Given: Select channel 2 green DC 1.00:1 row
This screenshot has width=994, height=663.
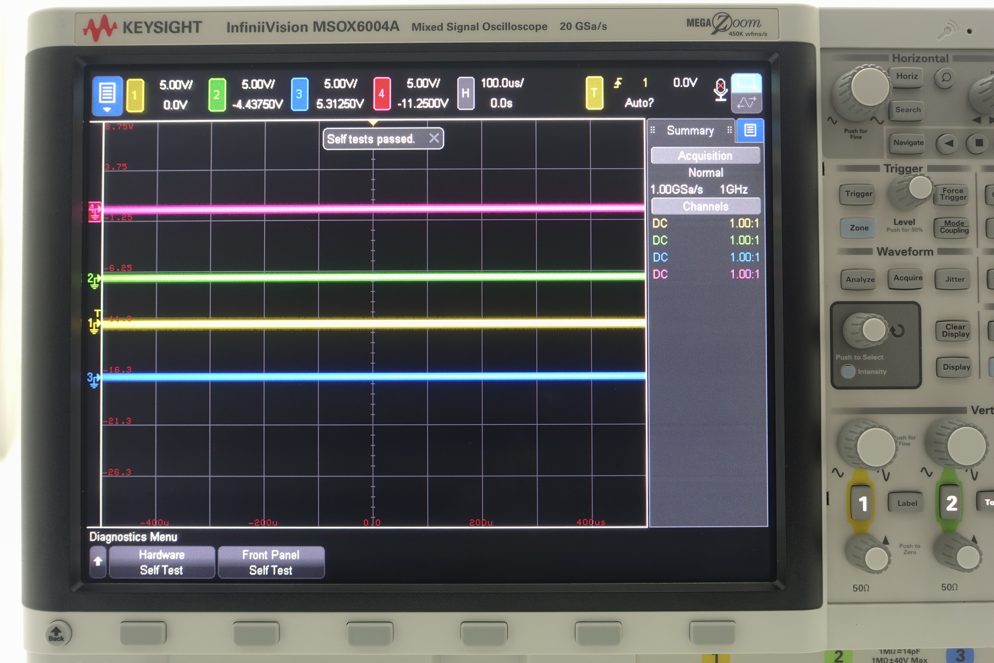Looking at the screenshot, I should (706, 240).
